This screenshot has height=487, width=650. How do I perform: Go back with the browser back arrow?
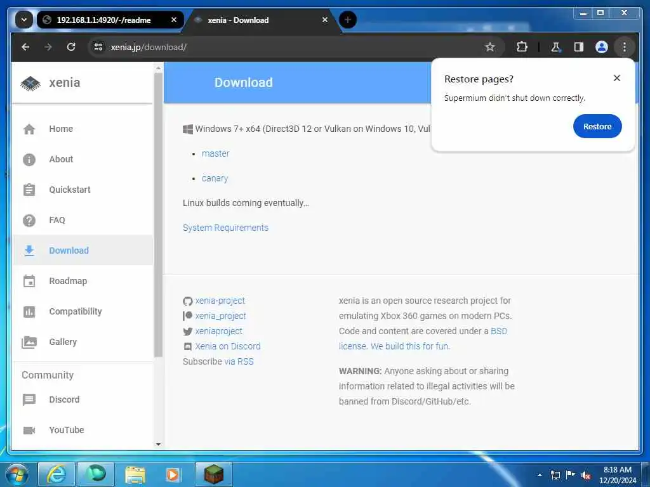(25, 47)
